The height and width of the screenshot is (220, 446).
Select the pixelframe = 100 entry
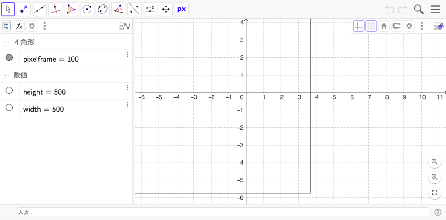pyautogui.click(x=51, y=59)
